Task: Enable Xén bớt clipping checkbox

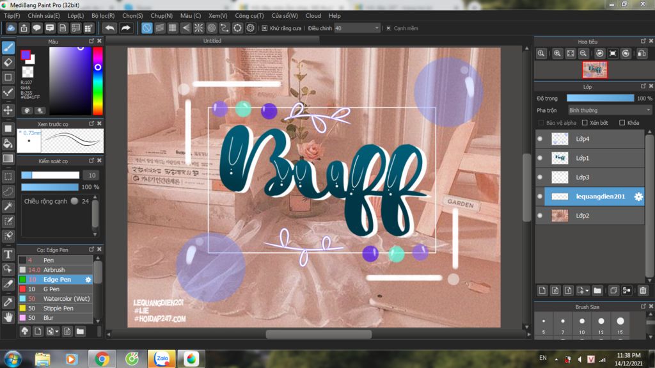Action: (x=585, y=122)
